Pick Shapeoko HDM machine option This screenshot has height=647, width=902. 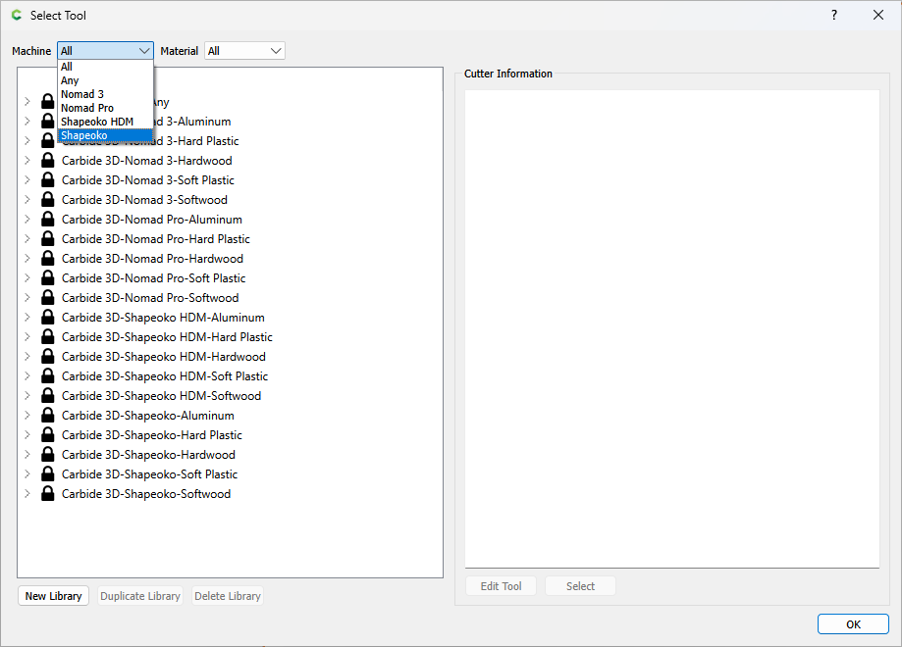pos(97,122)
